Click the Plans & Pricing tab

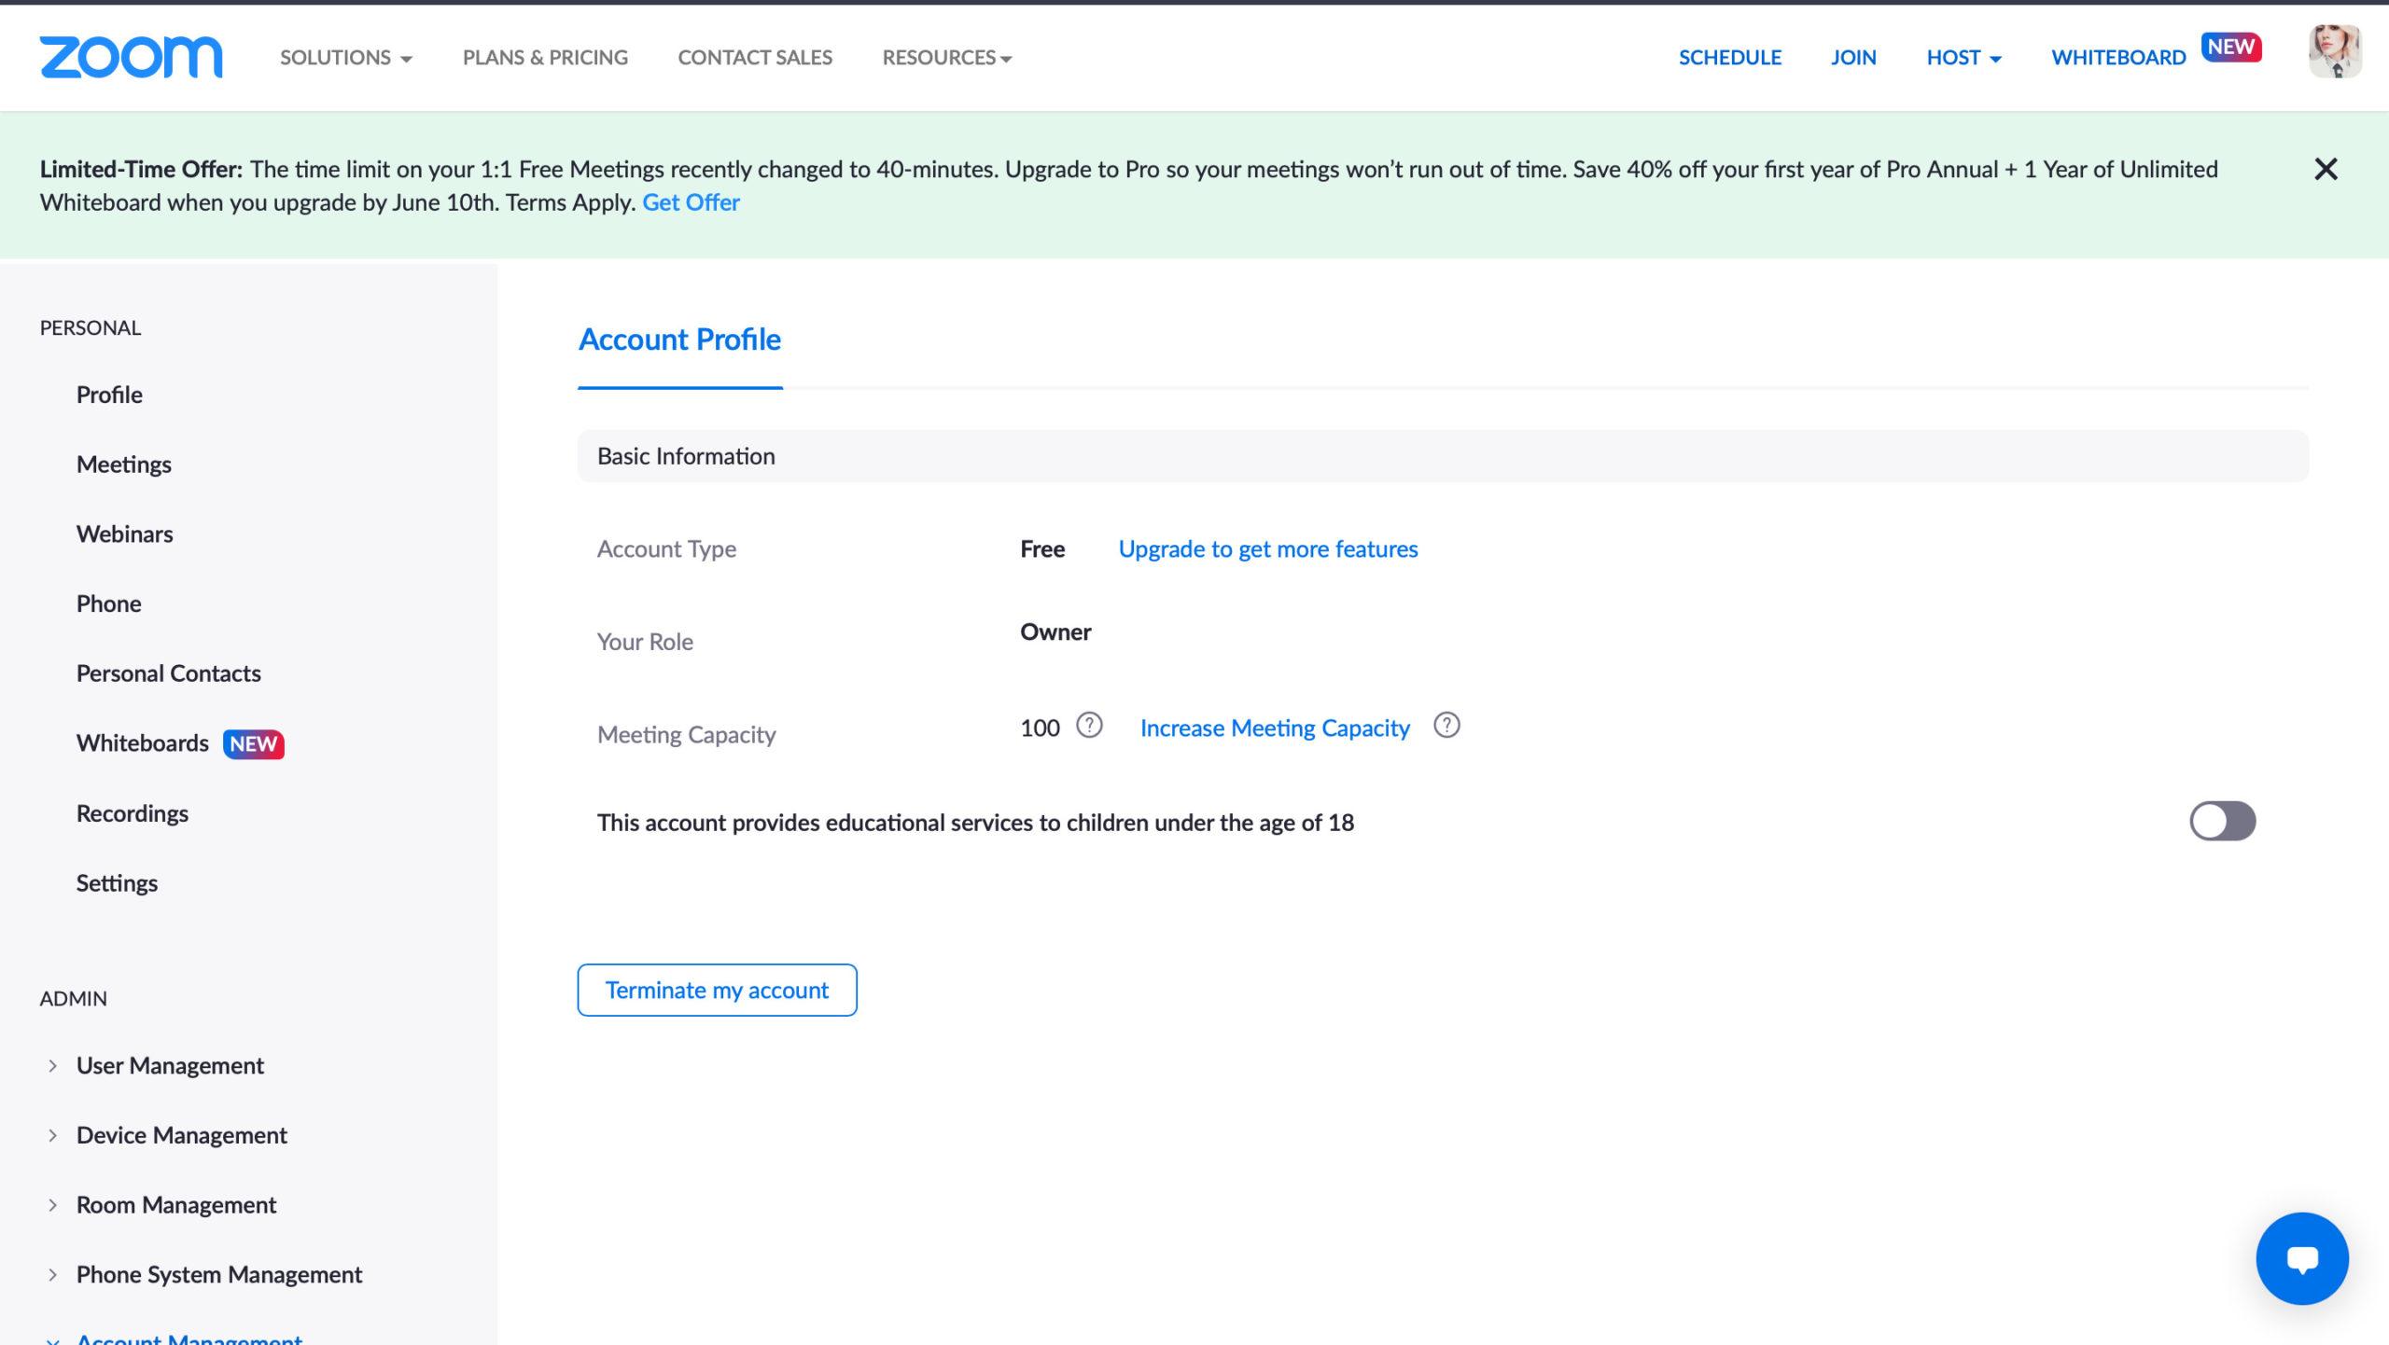click(545, 58)
